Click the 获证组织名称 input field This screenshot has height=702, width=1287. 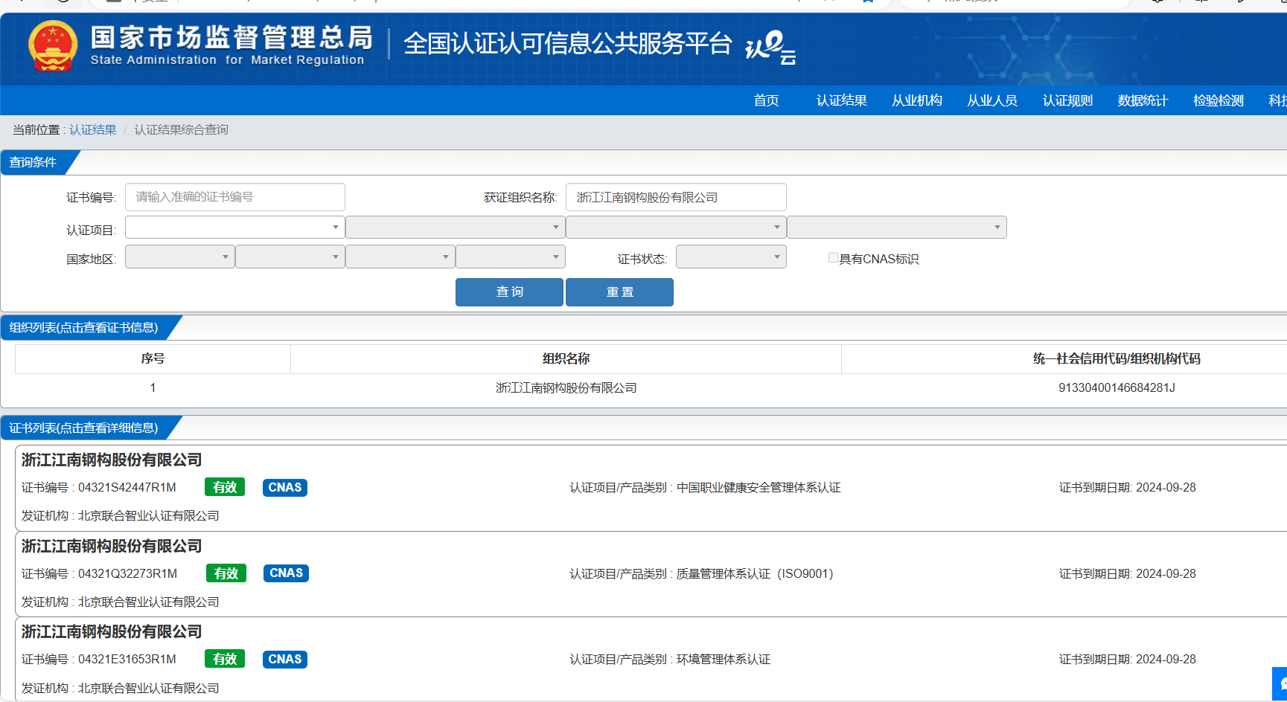(x=676, y=197)
